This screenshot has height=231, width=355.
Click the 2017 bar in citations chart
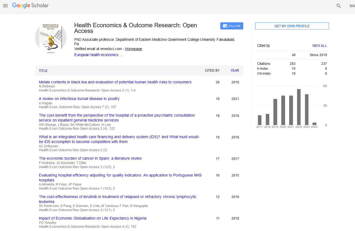tap(260, 120)
